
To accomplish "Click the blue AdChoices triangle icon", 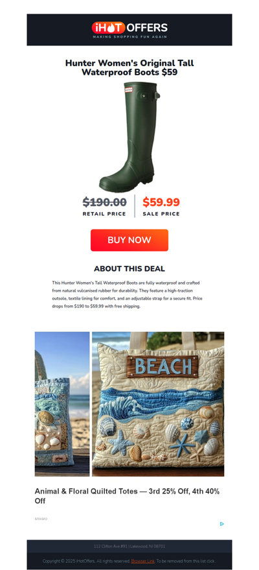I will (222, 524).
